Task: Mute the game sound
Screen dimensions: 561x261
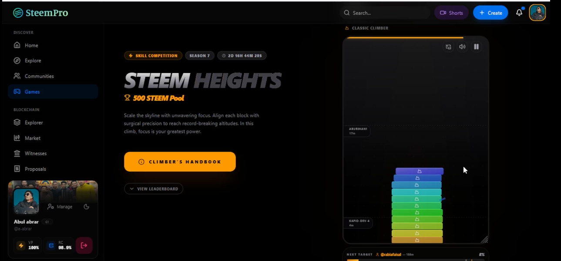Action: [462, 47]
